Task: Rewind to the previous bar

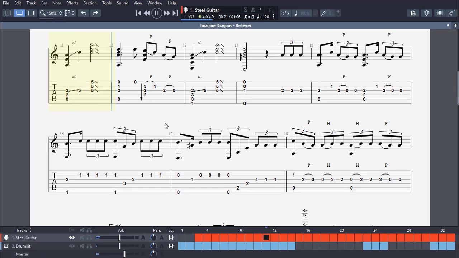Action: tap(147, 13)
